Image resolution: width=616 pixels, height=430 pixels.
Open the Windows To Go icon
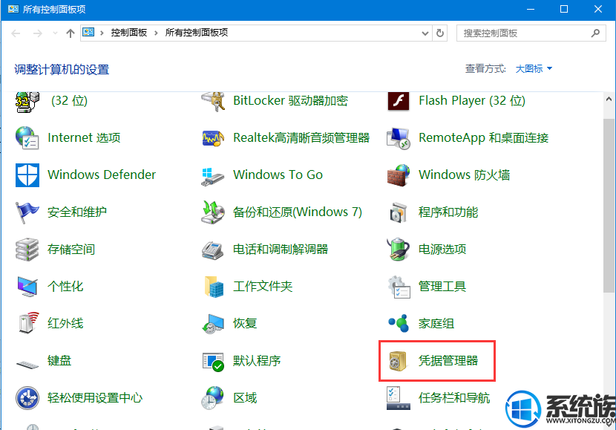click(x=213, y=176)
